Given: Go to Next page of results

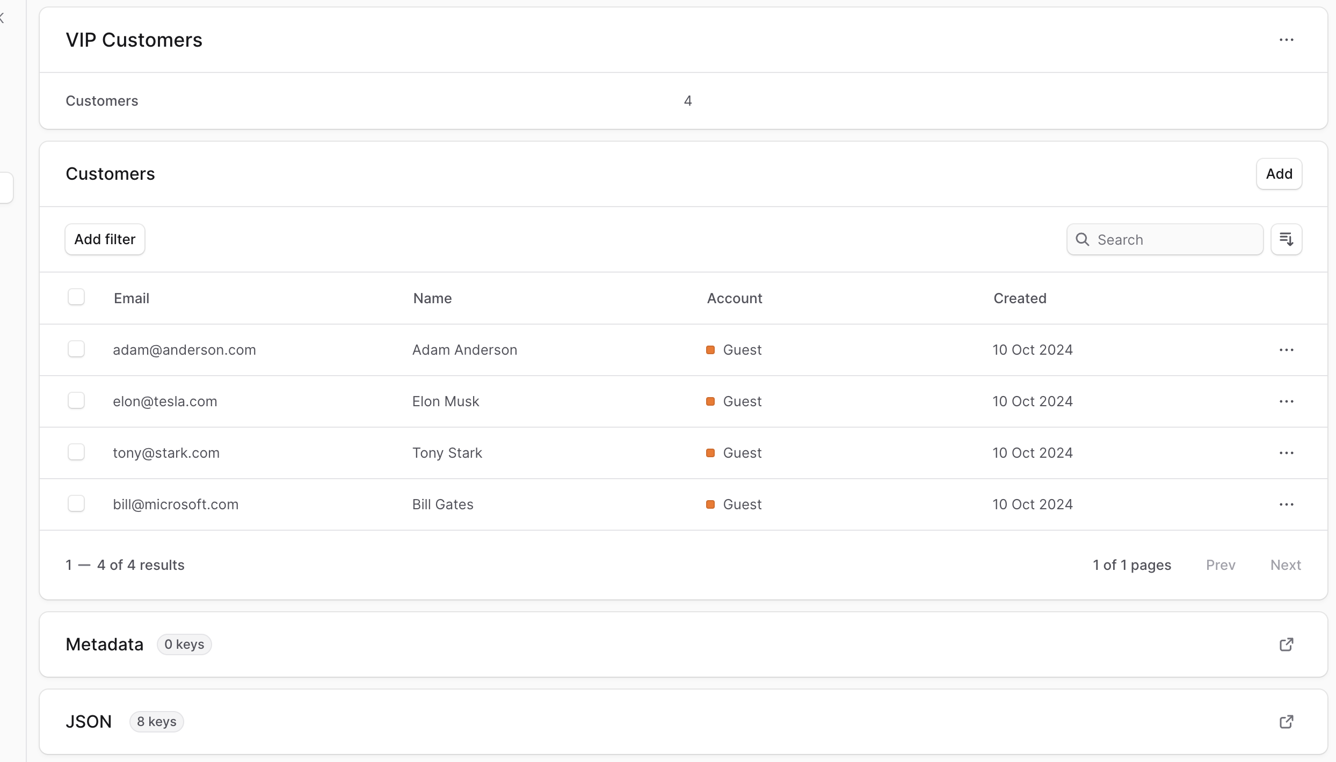Looking at the screenshot, I should tap(1285, 565).
